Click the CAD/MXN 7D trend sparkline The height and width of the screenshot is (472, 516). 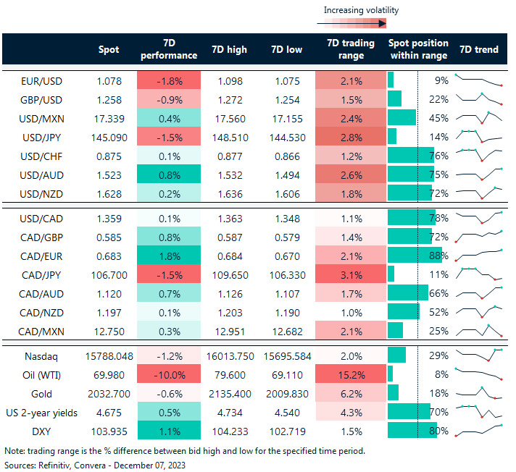(x=478, y=330)
